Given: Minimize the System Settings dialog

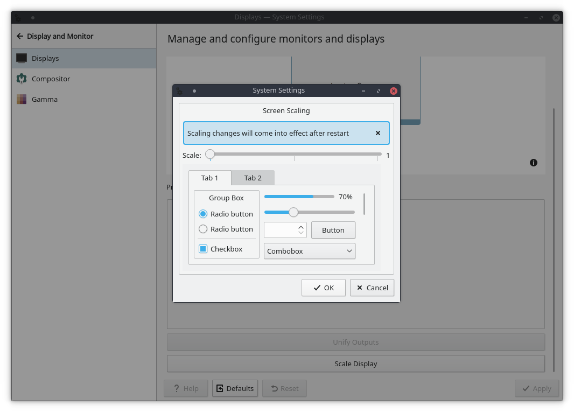Looking at the screenshot, I should [x=363, y=91].
